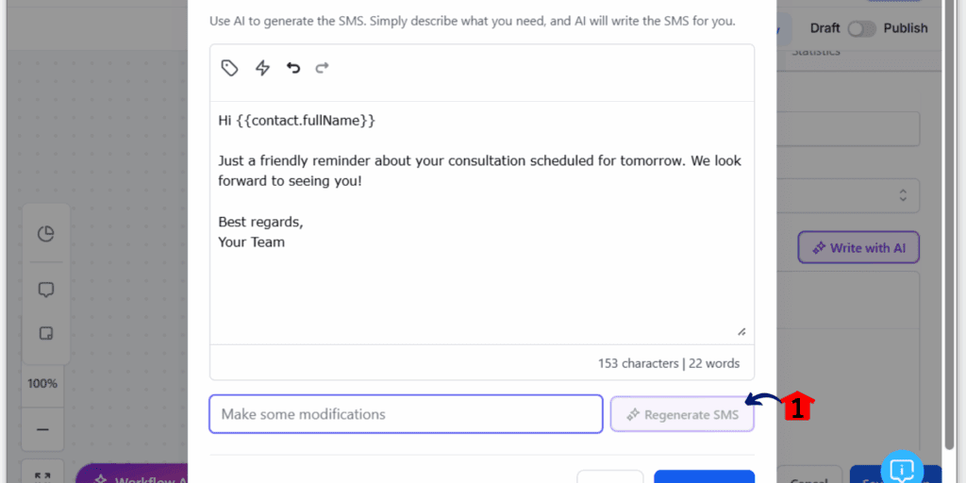Open the pie chart stats icon
The width and height of the screenshot is (966, 483).
pyautogui.click(x=46, y=234)
